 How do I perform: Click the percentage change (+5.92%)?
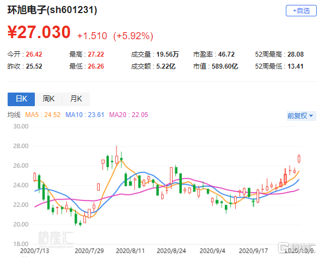(x=133, y=36)
